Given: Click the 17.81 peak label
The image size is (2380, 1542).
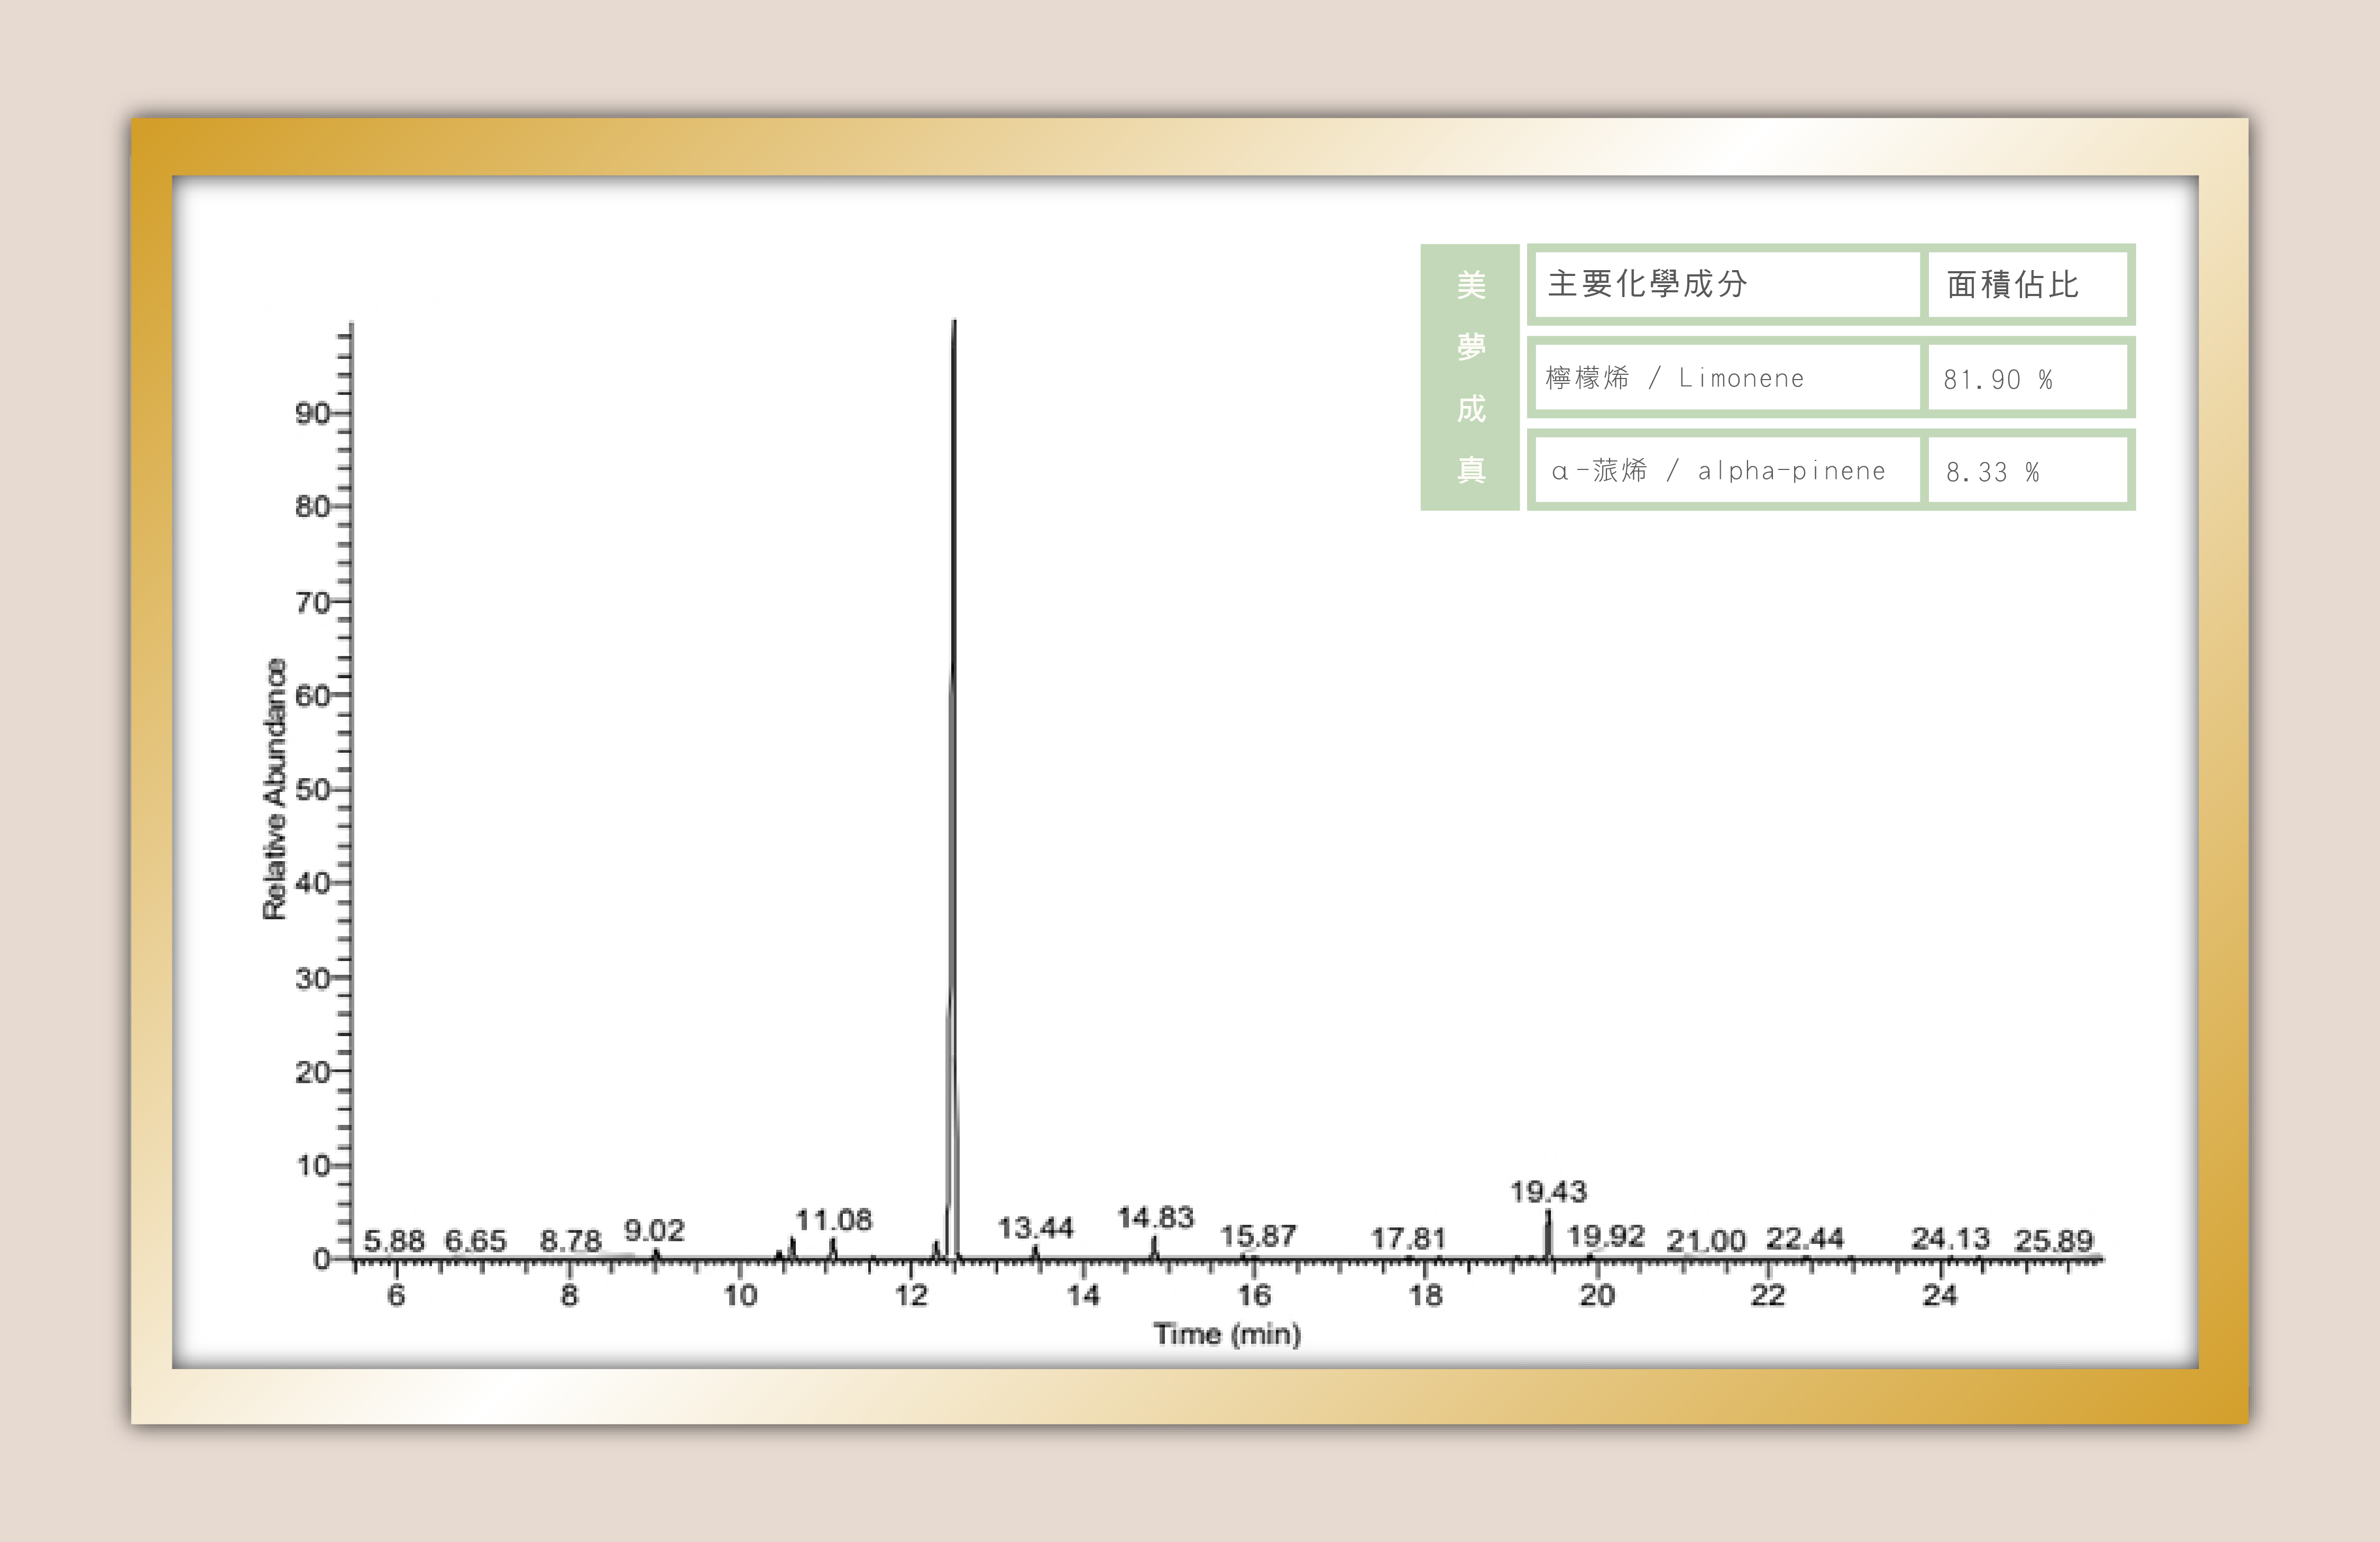Looking at the screenshot, I should pyautogui.click(x=1408, y=1238).
